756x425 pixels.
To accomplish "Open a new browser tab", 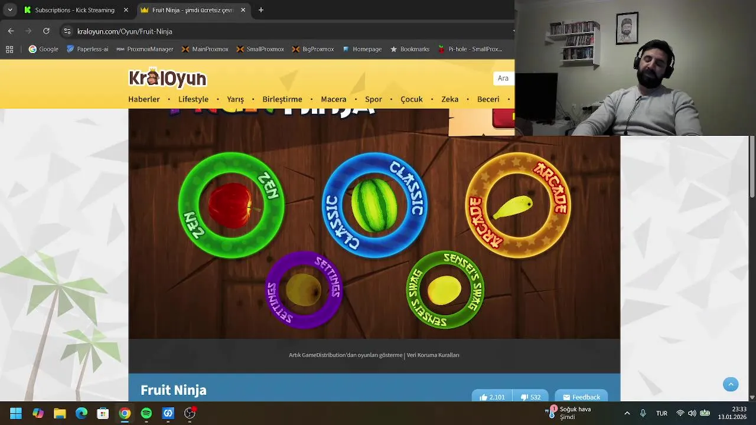I will tap(261, 10).
